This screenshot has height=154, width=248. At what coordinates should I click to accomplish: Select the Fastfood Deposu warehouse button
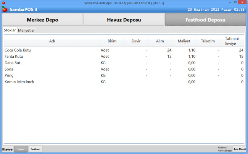pyautogui.click(x=205, y=19)
